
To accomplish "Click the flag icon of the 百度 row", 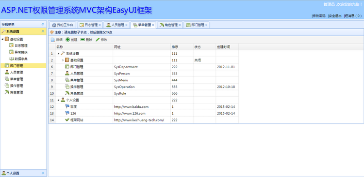I will tap(67, 107).
